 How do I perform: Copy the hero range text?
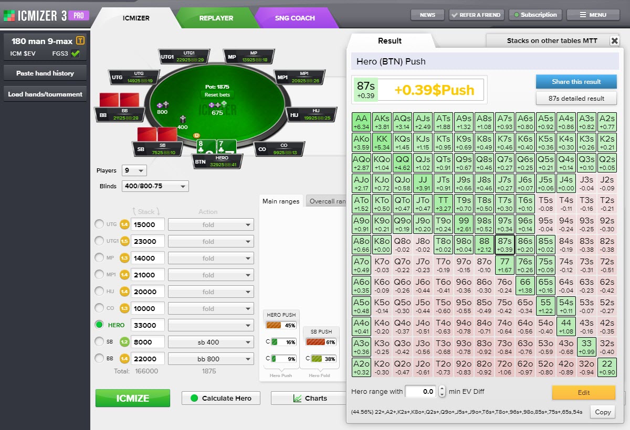pyautogui.click(x=603, y=412)
